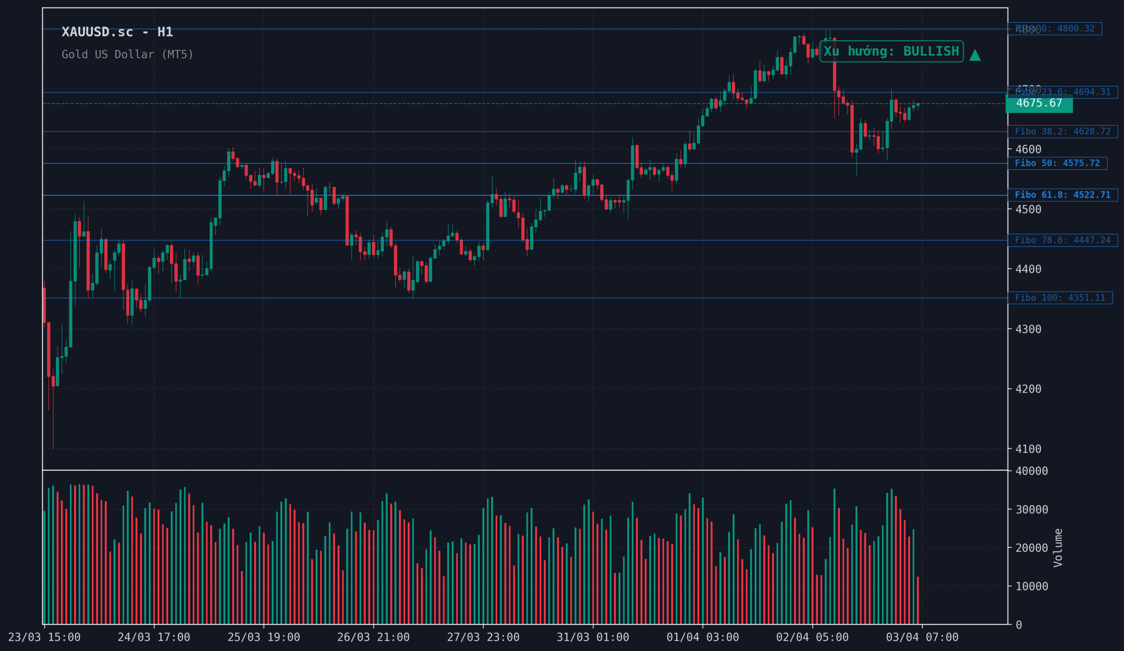Click the Gold US Dollar (MT5) subtitle
The image size is (1124, 651).
click(x=128, y=54)
